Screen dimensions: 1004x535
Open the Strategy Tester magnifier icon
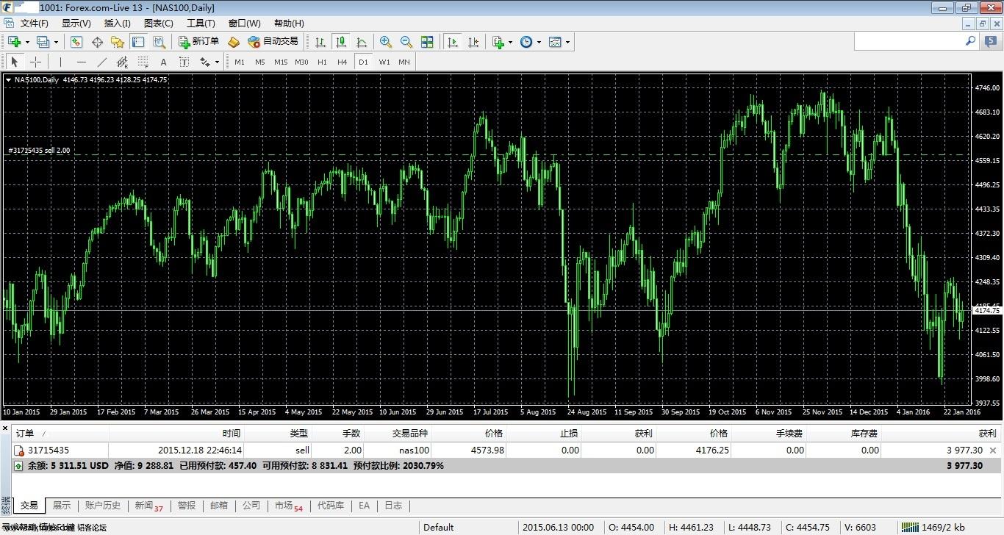pos(159,42)
